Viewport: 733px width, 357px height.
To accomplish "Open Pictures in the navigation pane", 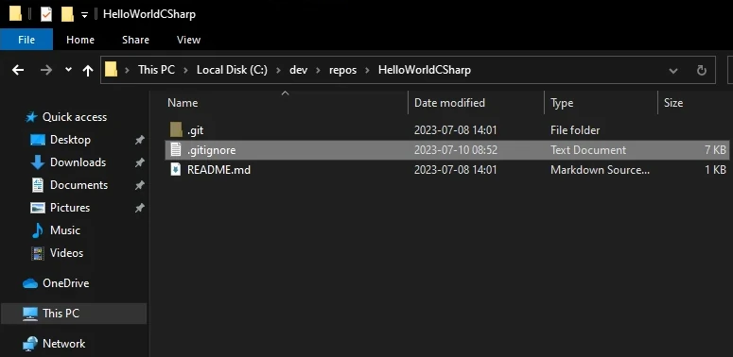I will coord(70,208).
